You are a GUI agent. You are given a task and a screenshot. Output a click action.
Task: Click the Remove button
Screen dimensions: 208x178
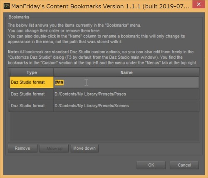coord(22,148)
